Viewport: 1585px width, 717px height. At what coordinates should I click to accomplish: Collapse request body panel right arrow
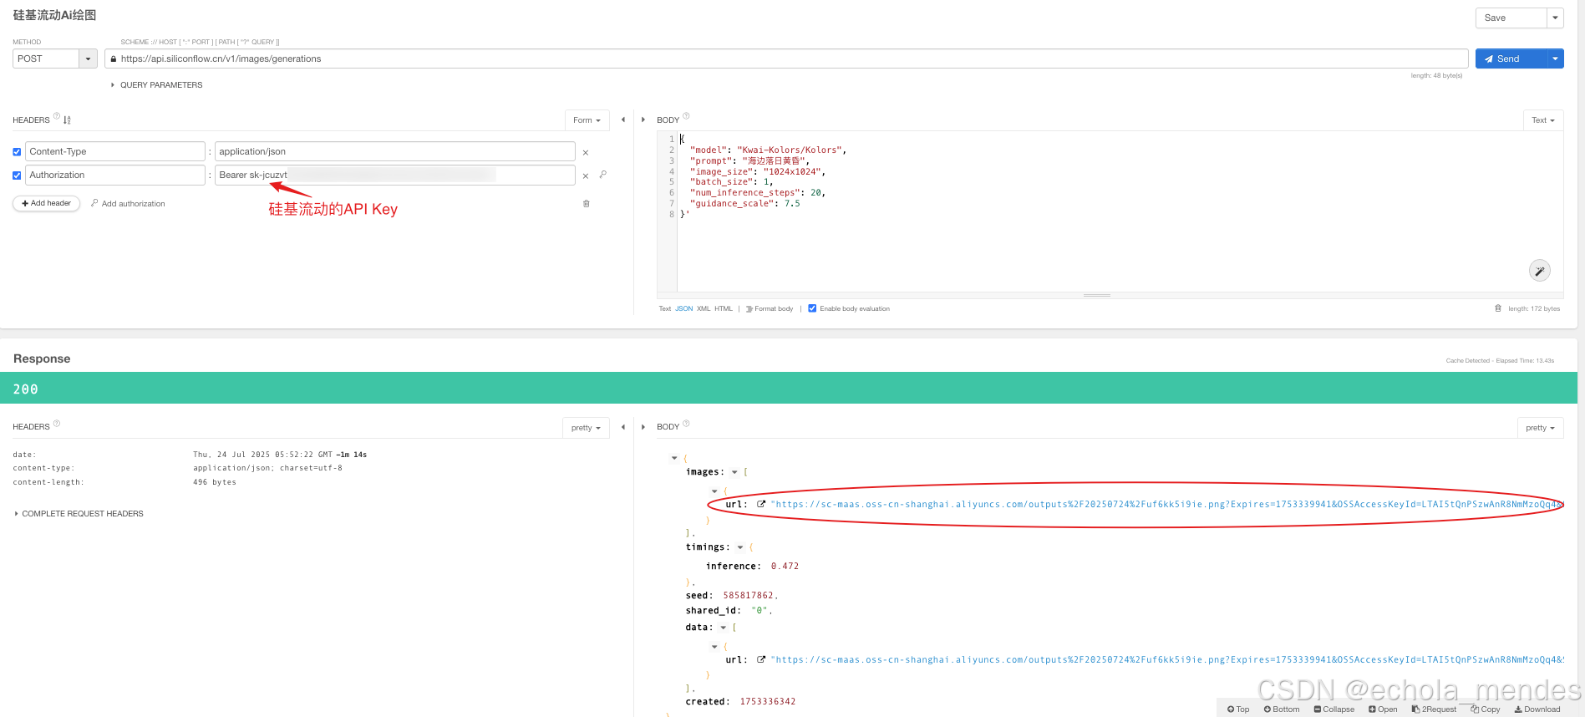point(643,119)
